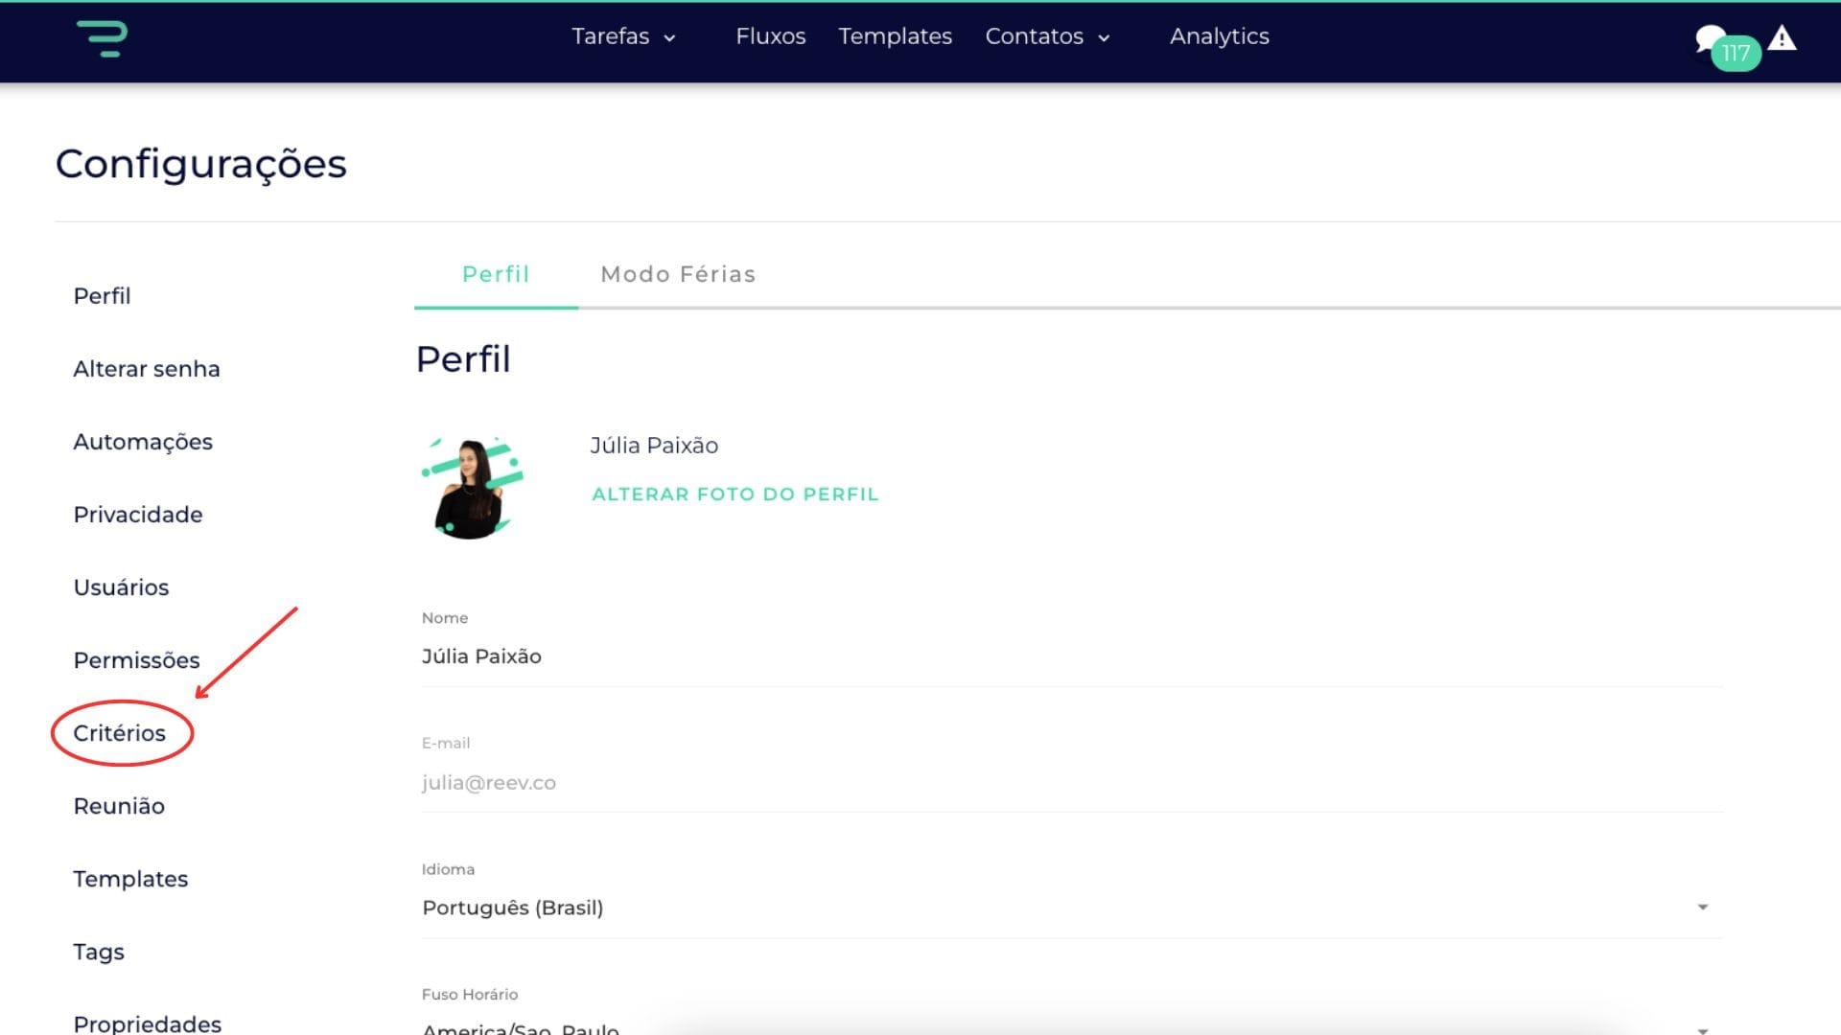The height and width of the screenshot is (1035, 1841).
Task: Click the warning triangle alert icon
Action: click(x=1782, y=38)
